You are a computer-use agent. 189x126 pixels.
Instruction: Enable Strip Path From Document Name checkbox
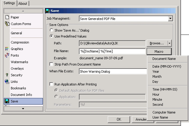tap(51, 64)
